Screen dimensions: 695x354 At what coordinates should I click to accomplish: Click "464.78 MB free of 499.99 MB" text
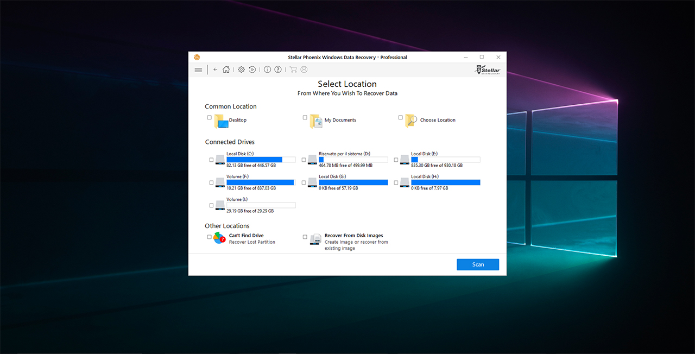pos(345,166)
